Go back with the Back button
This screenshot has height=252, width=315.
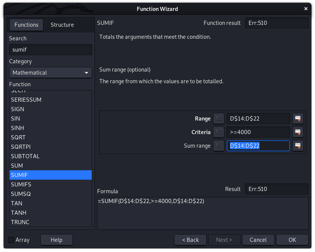[x=190, y=240]
